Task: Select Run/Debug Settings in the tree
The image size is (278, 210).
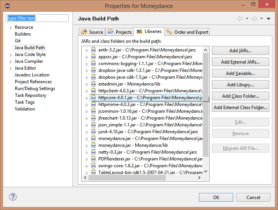Action: [35, 89]
